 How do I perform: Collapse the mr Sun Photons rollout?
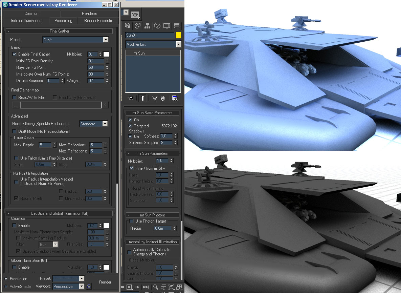pyautogui.click(x=152, y=215)
